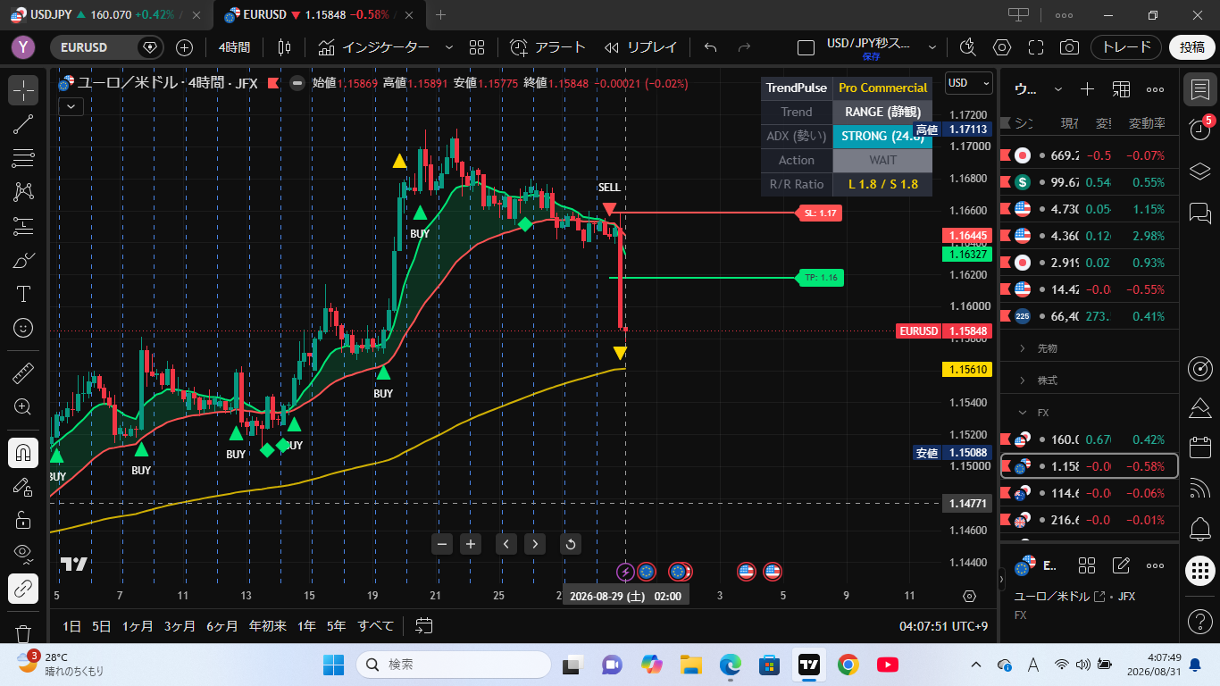The width and height of the screenshot is (1220, 686).
Task: Collapse the indicator legend chevron
Action: click(71, 106)
